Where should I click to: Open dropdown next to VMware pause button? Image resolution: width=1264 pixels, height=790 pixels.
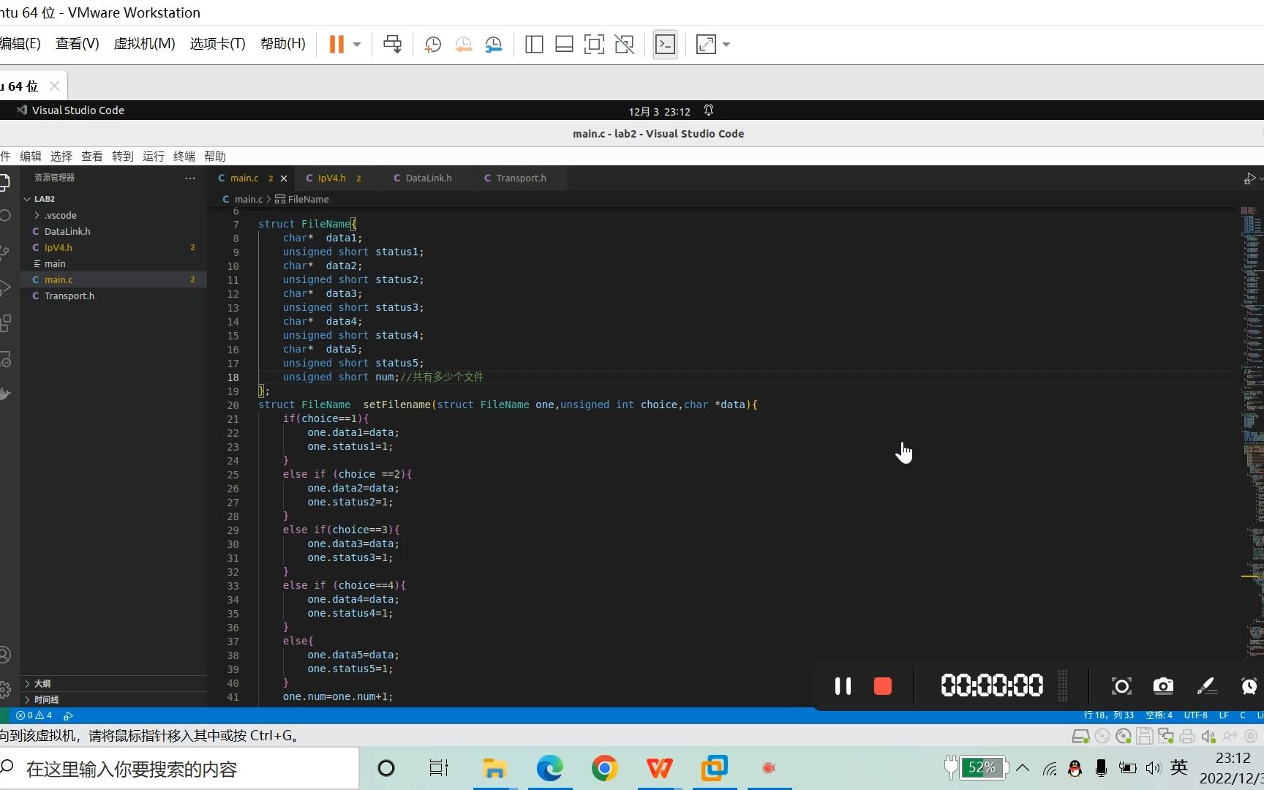[x=357, y=45]
